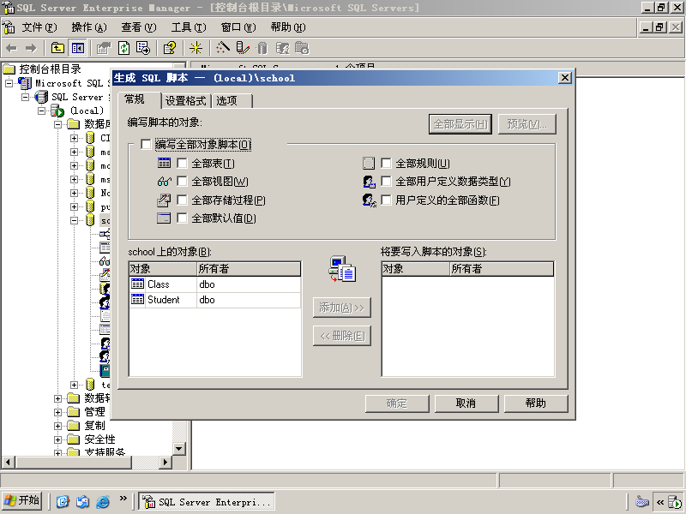Collapse the Microsoft SQL Servers tree node
Screen dimensions: 686x514
tap(9, 83)
